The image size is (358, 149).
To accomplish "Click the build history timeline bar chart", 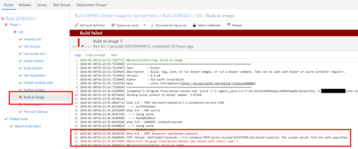I will [82, 43].
